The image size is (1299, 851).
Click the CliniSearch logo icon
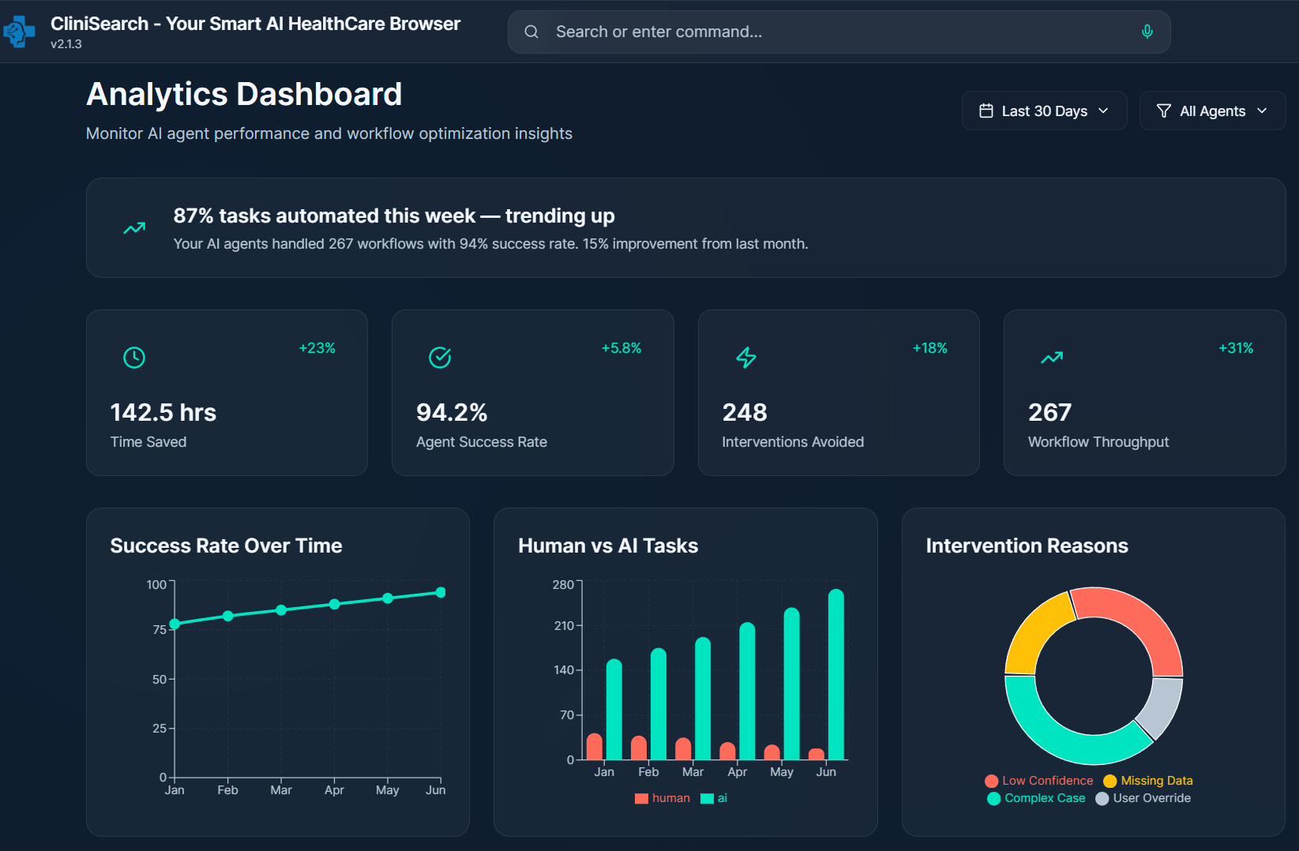pos(19,32)
